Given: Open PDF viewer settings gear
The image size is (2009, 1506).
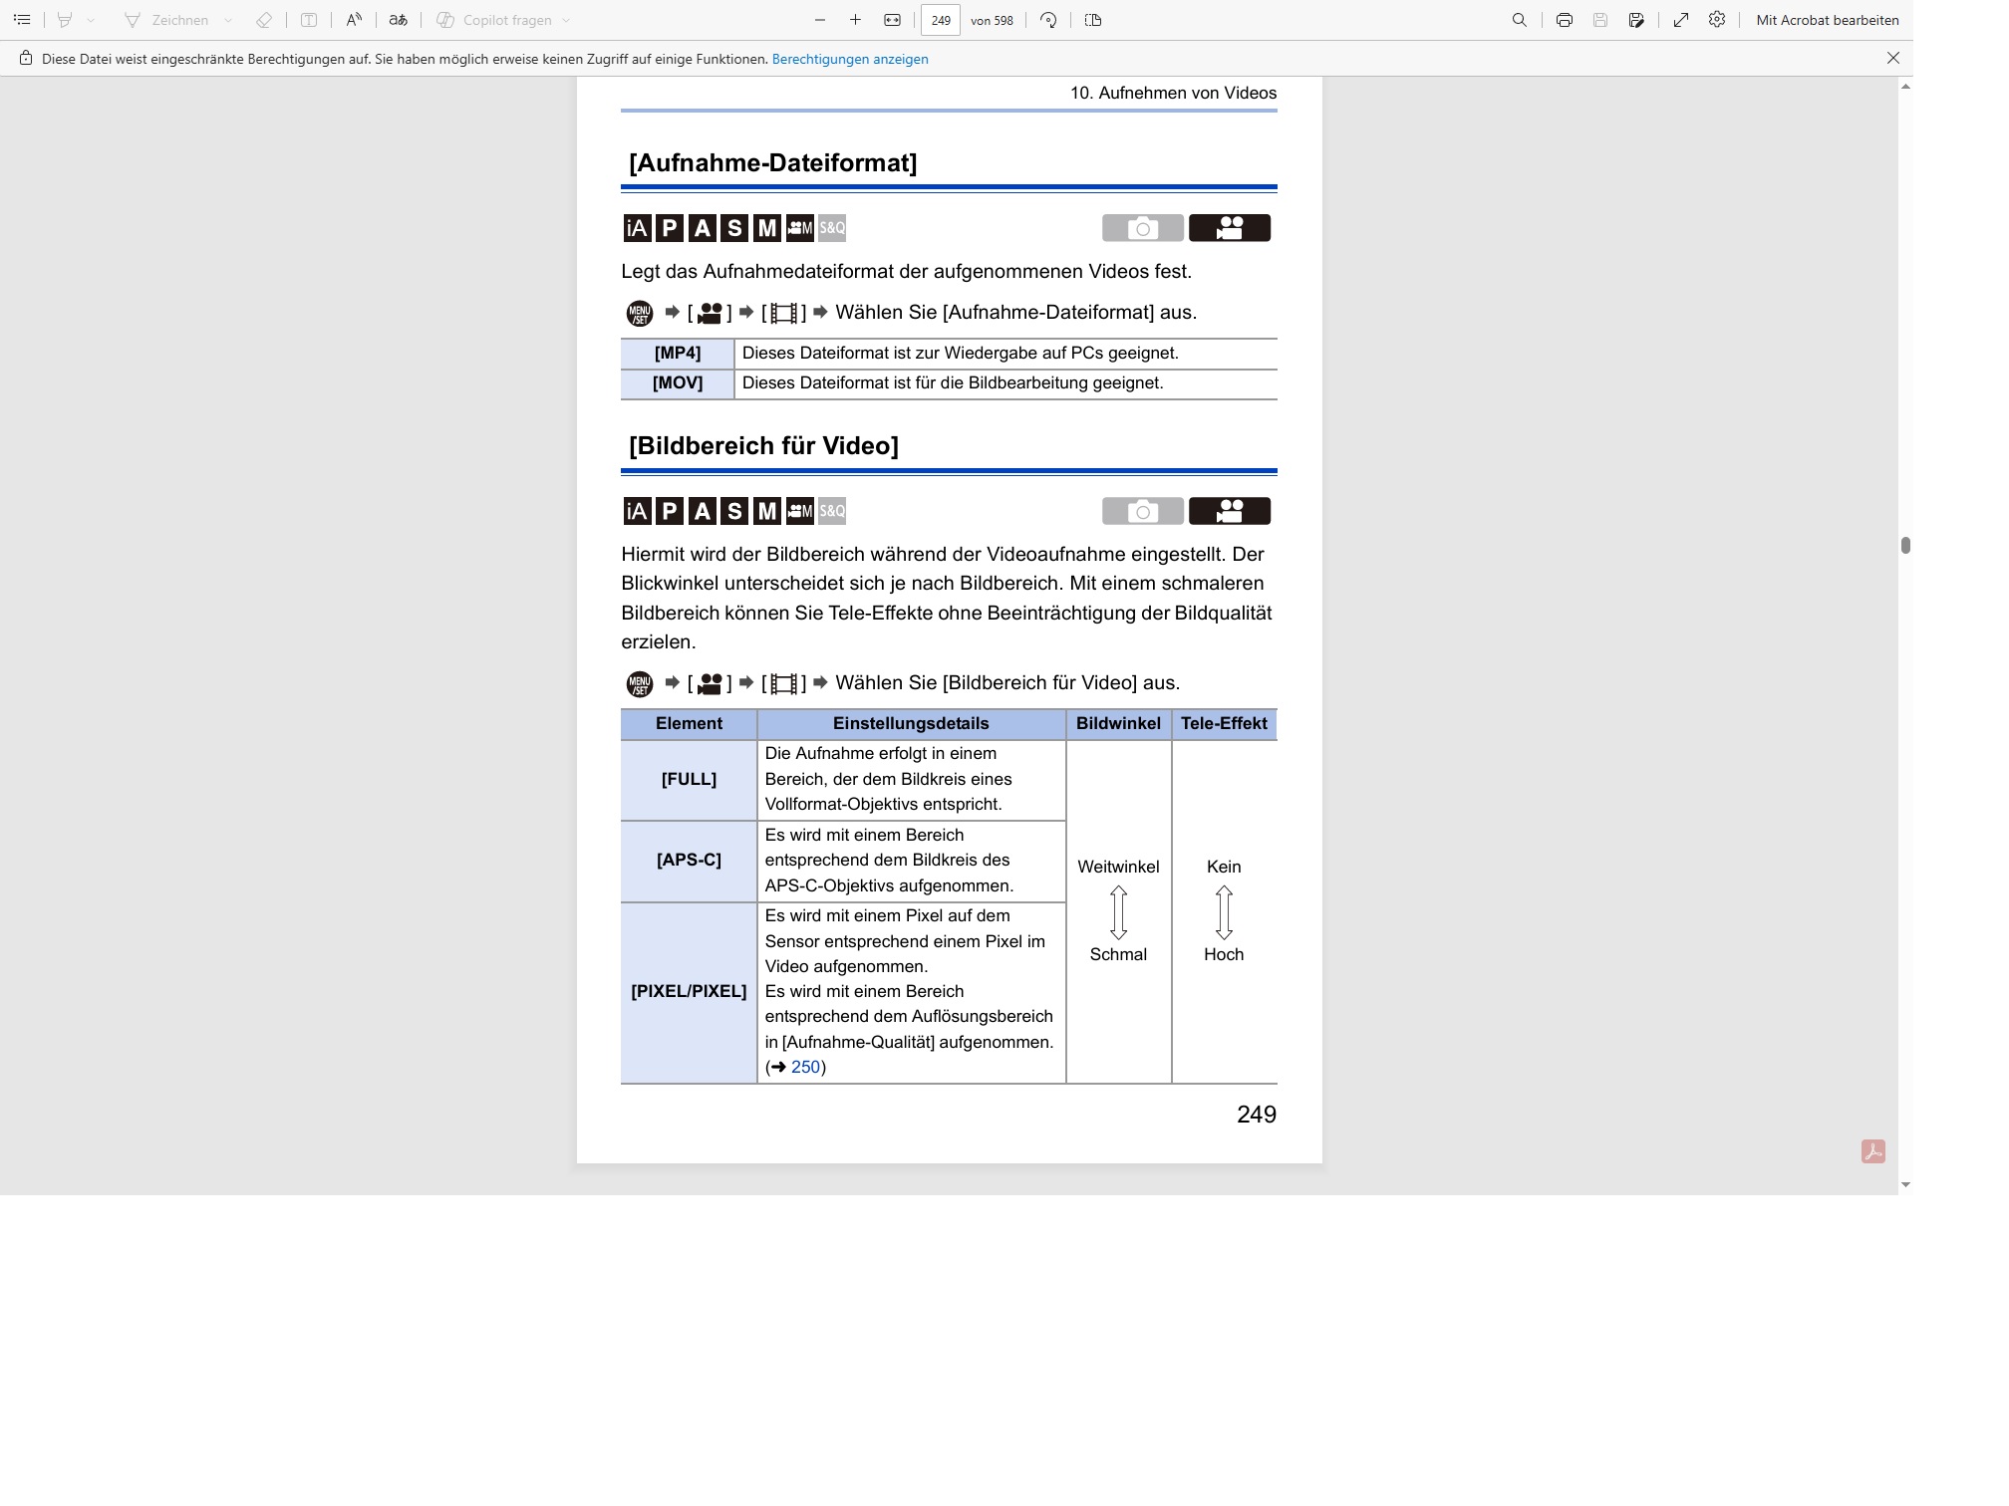Looking at the screenshot, I should (x=1717, y=20).
